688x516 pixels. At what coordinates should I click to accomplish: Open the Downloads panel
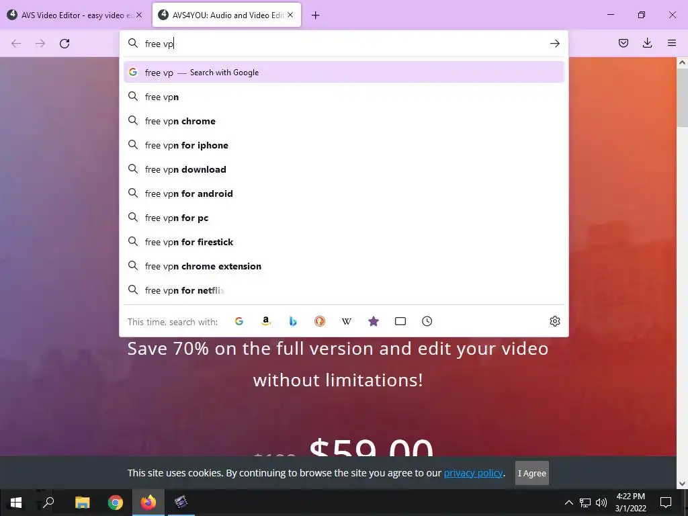tap(647, 43)
